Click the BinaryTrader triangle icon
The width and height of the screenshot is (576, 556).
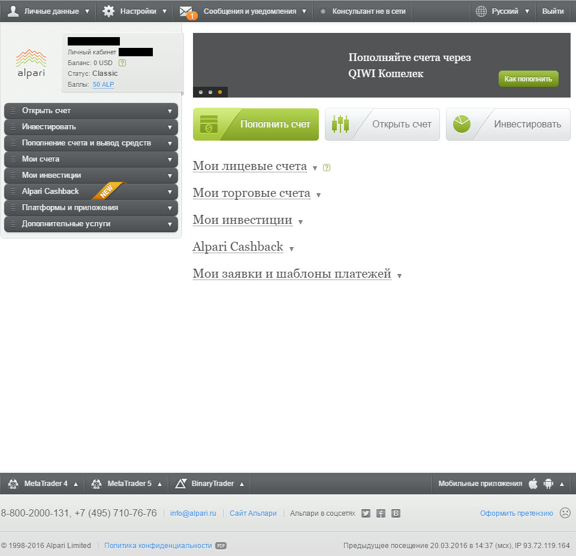(x=181, y=484)
